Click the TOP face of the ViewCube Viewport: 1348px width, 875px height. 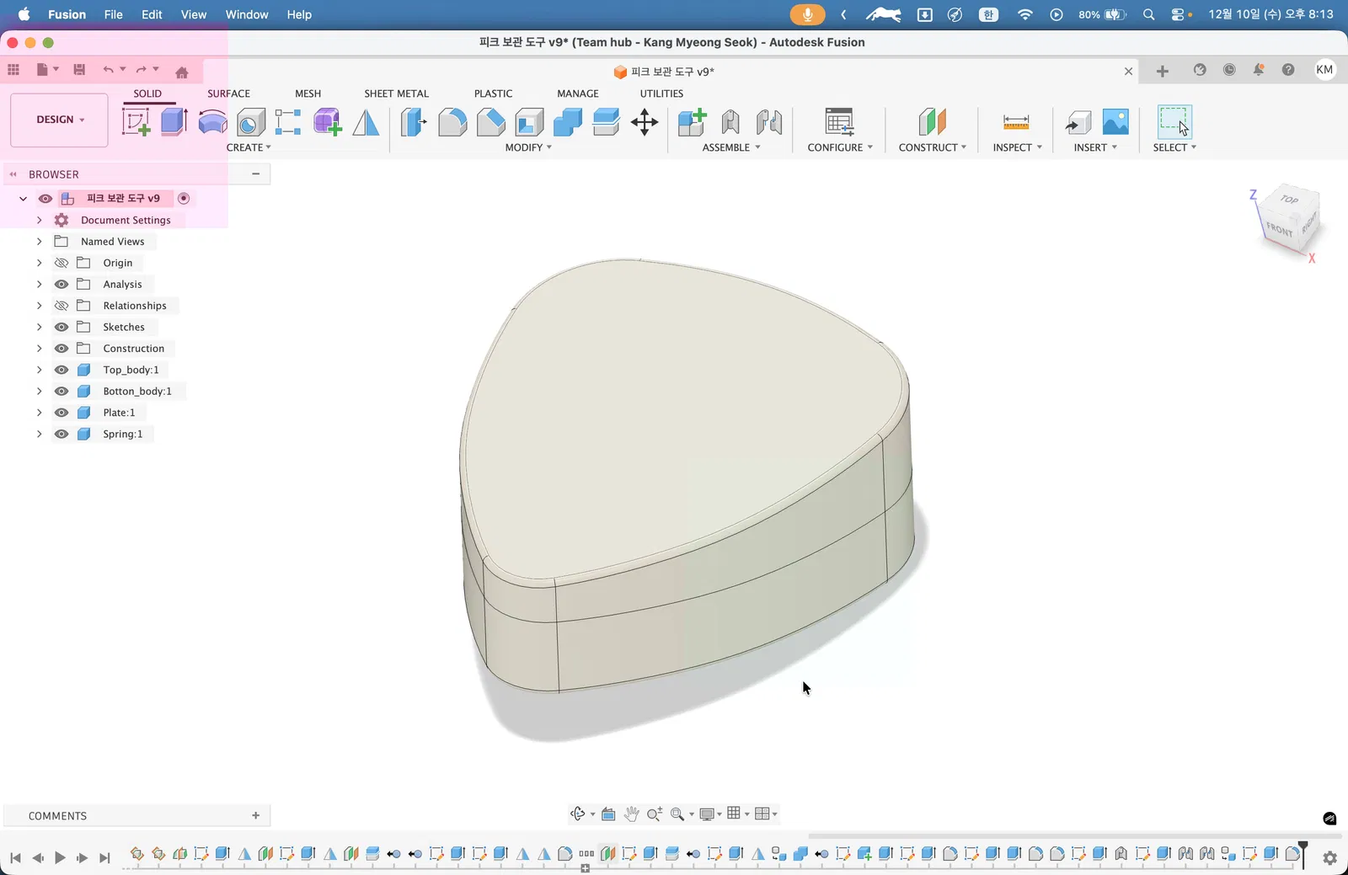point(1289,200)
